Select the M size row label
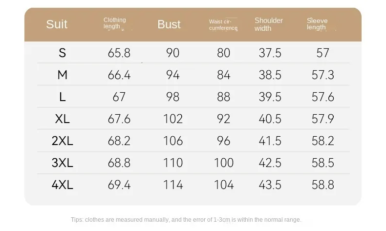This screenshot has height=231, width=386. point(62,75)
